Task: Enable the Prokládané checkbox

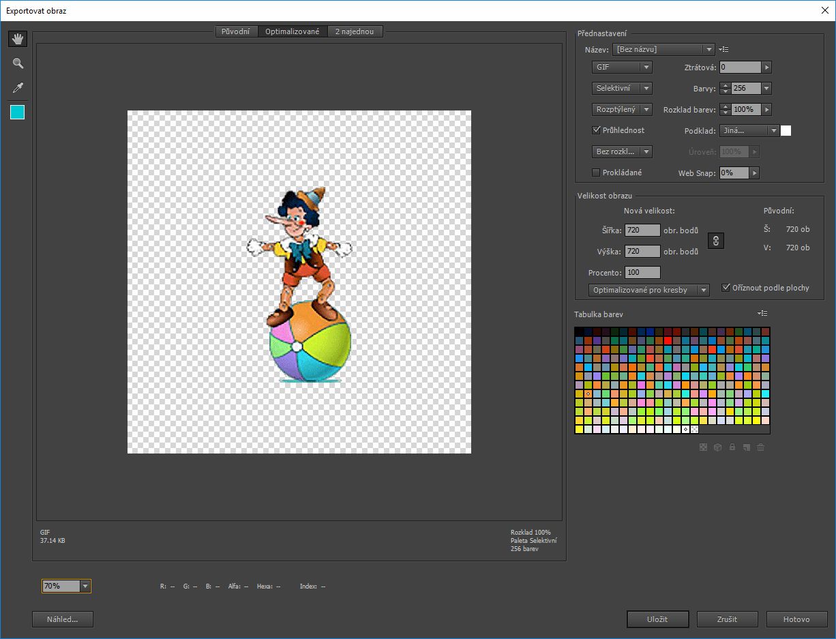Action: click(x=597, y=173)
